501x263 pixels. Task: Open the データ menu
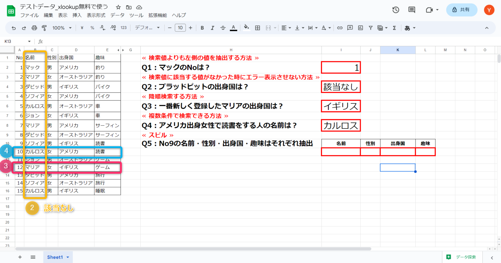[x=117, y=15]
